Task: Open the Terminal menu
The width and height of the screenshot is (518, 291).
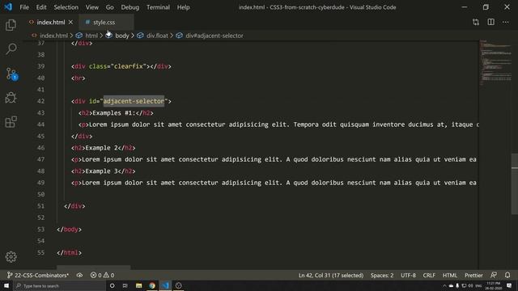Action: coord(158,7)
